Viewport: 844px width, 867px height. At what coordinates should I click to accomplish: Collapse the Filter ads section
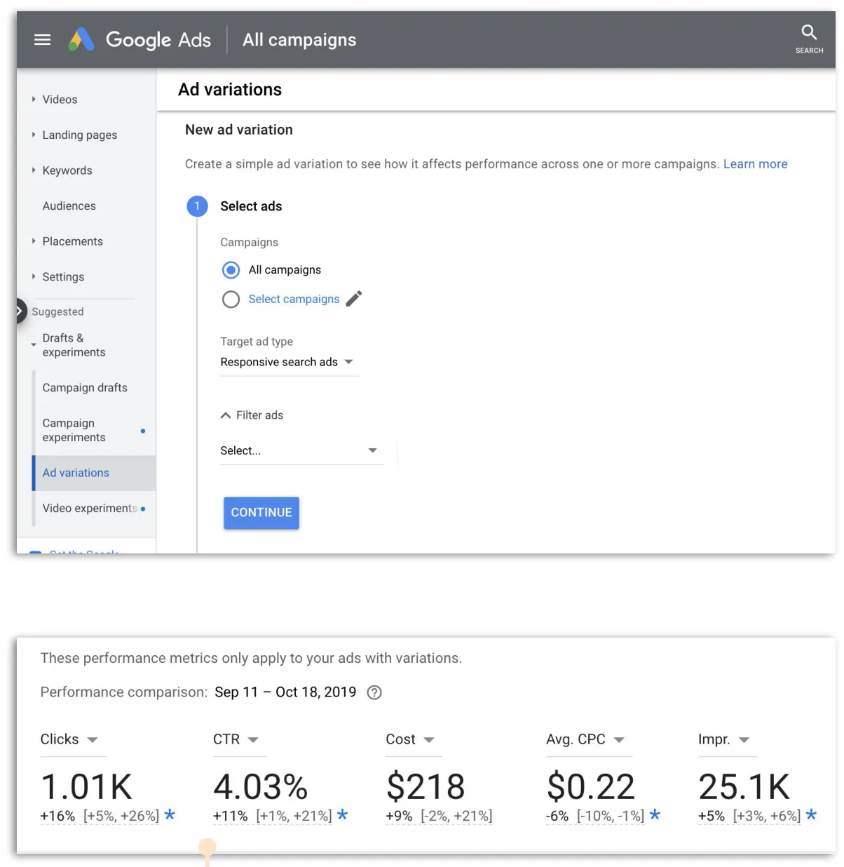coord(252,415)
